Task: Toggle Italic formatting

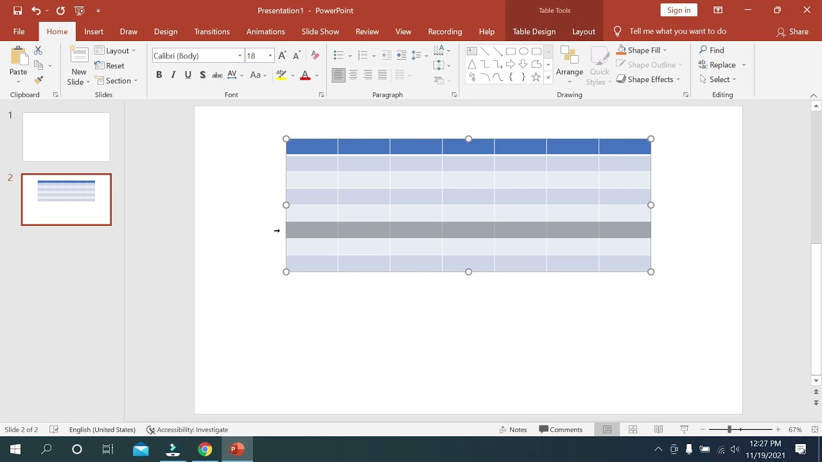Action: pyautogui.click(x=173, y=75)
